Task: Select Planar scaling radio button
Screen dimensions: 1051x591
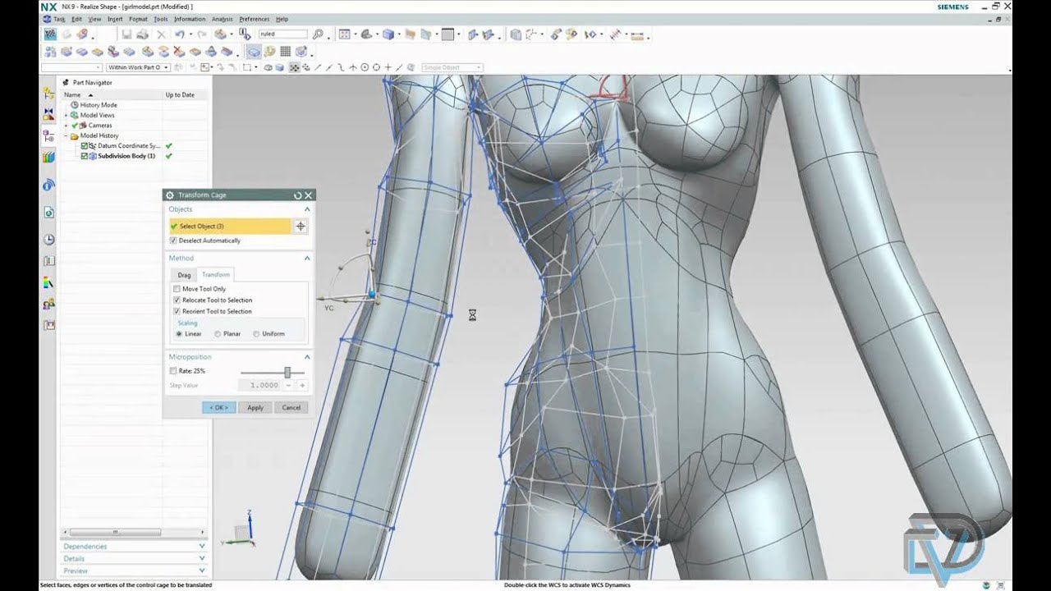Action: click(218, 334)
